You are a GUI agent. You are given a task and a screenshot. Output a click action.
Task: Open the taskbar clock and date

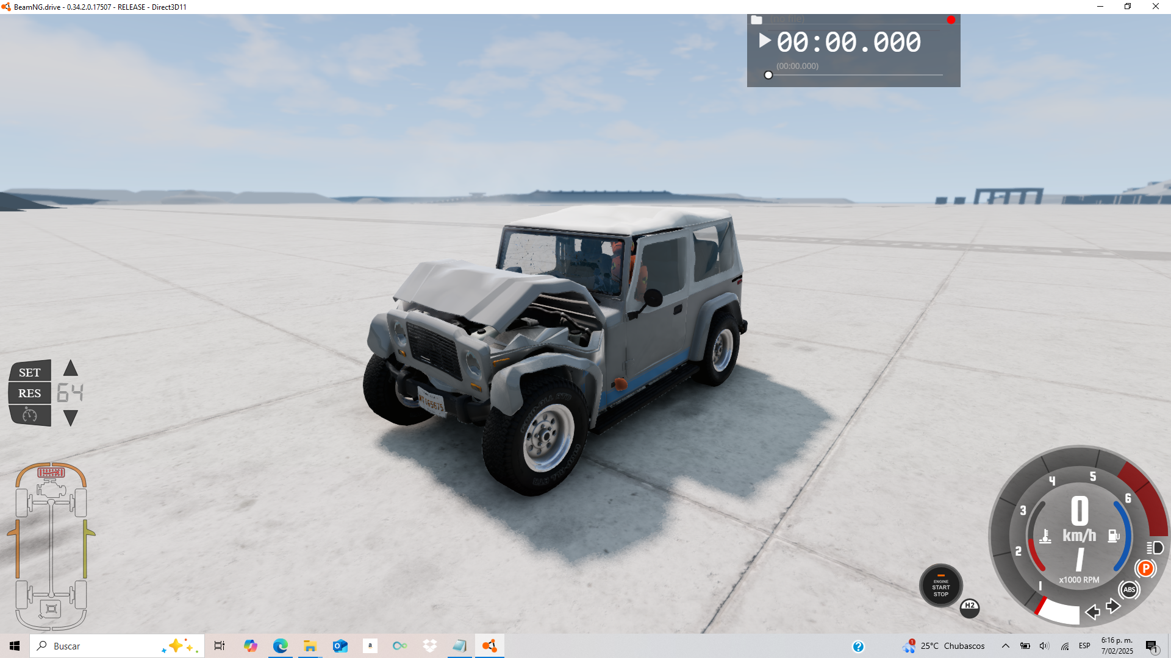click(1117, 646)
